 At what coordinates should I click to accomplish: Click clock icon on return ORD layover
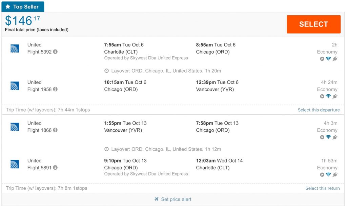tap(106, 149)
